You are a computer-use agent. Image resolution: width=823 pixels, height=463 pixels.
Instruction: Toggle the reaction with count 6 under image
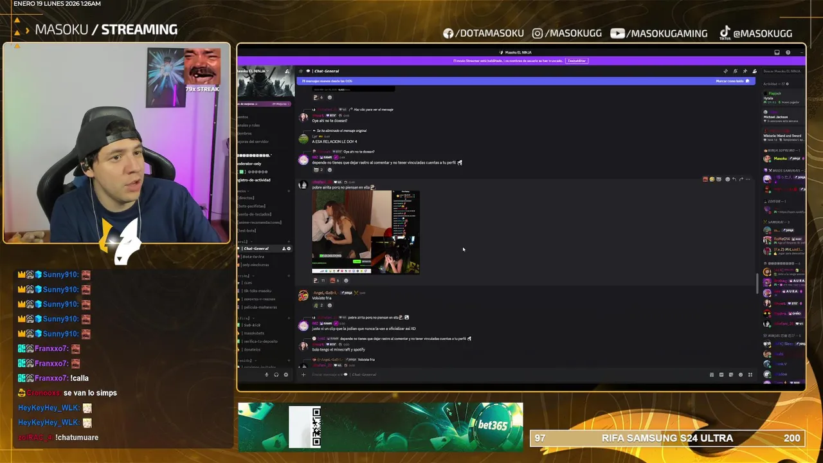pos(334,280)
